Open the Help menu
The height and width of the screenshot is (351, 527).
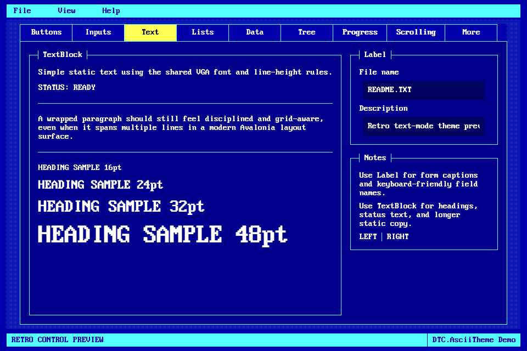(111, 11)
